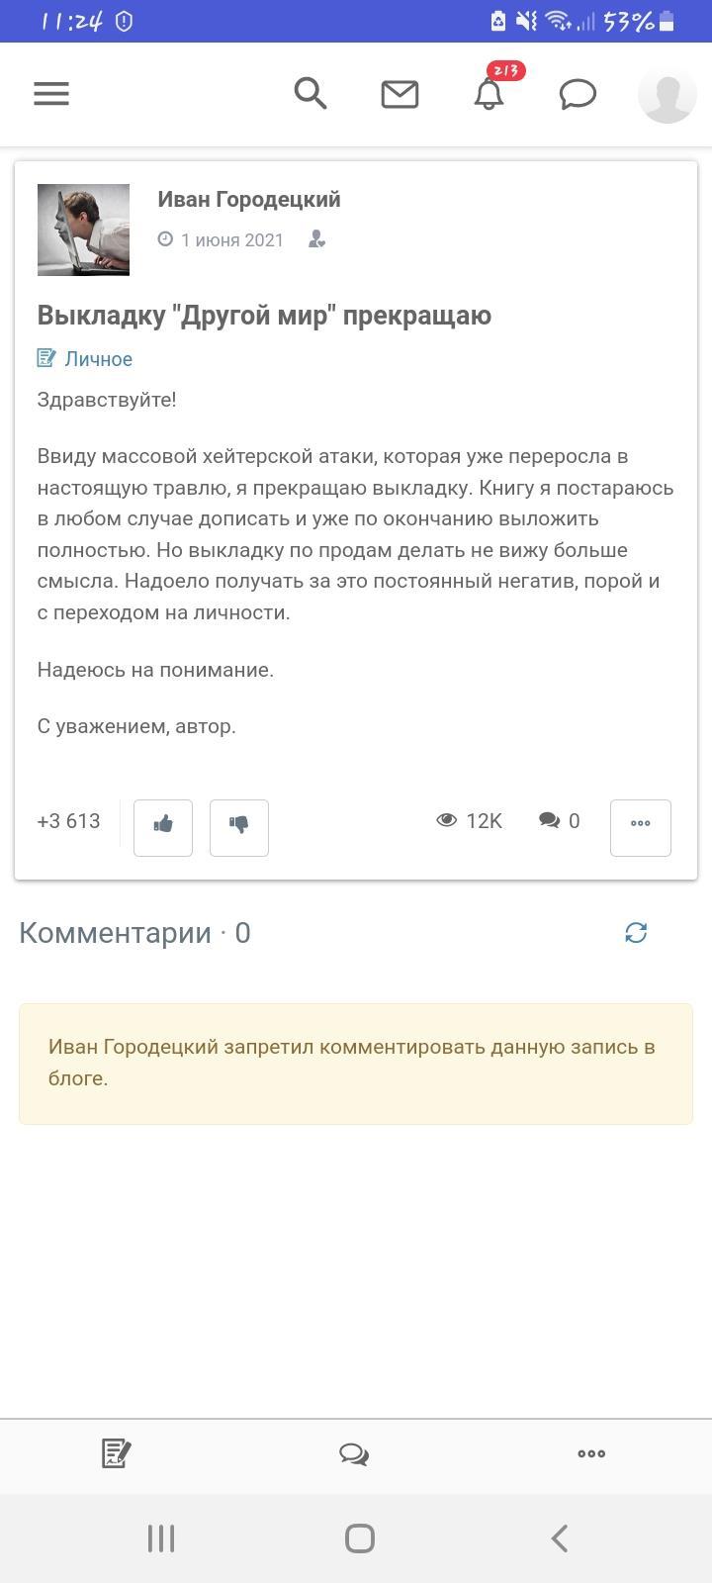Open the Личное blog category

pyautogui.click(x=98, y=359)
